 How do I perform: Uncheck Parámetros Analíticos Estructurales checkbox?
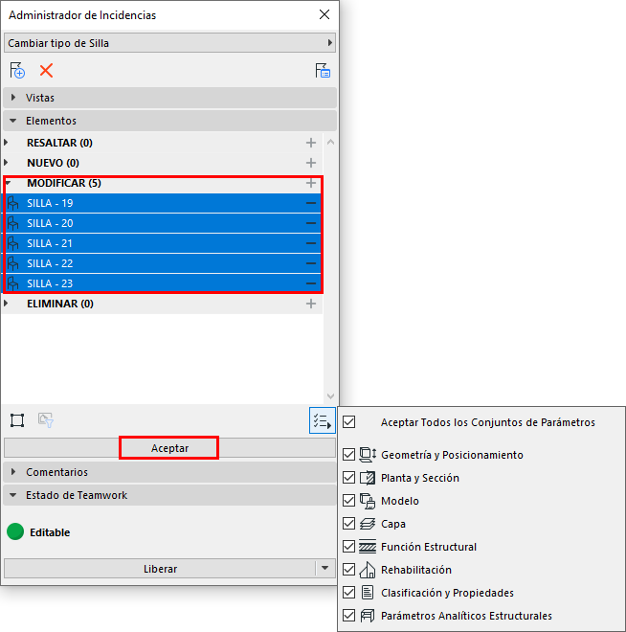click(348, 616)
